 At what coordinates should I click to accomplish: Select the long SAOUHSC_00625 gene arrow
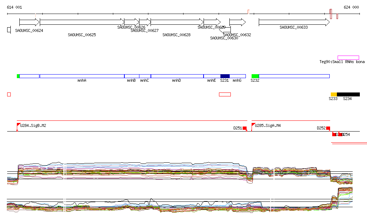(82, 22)
